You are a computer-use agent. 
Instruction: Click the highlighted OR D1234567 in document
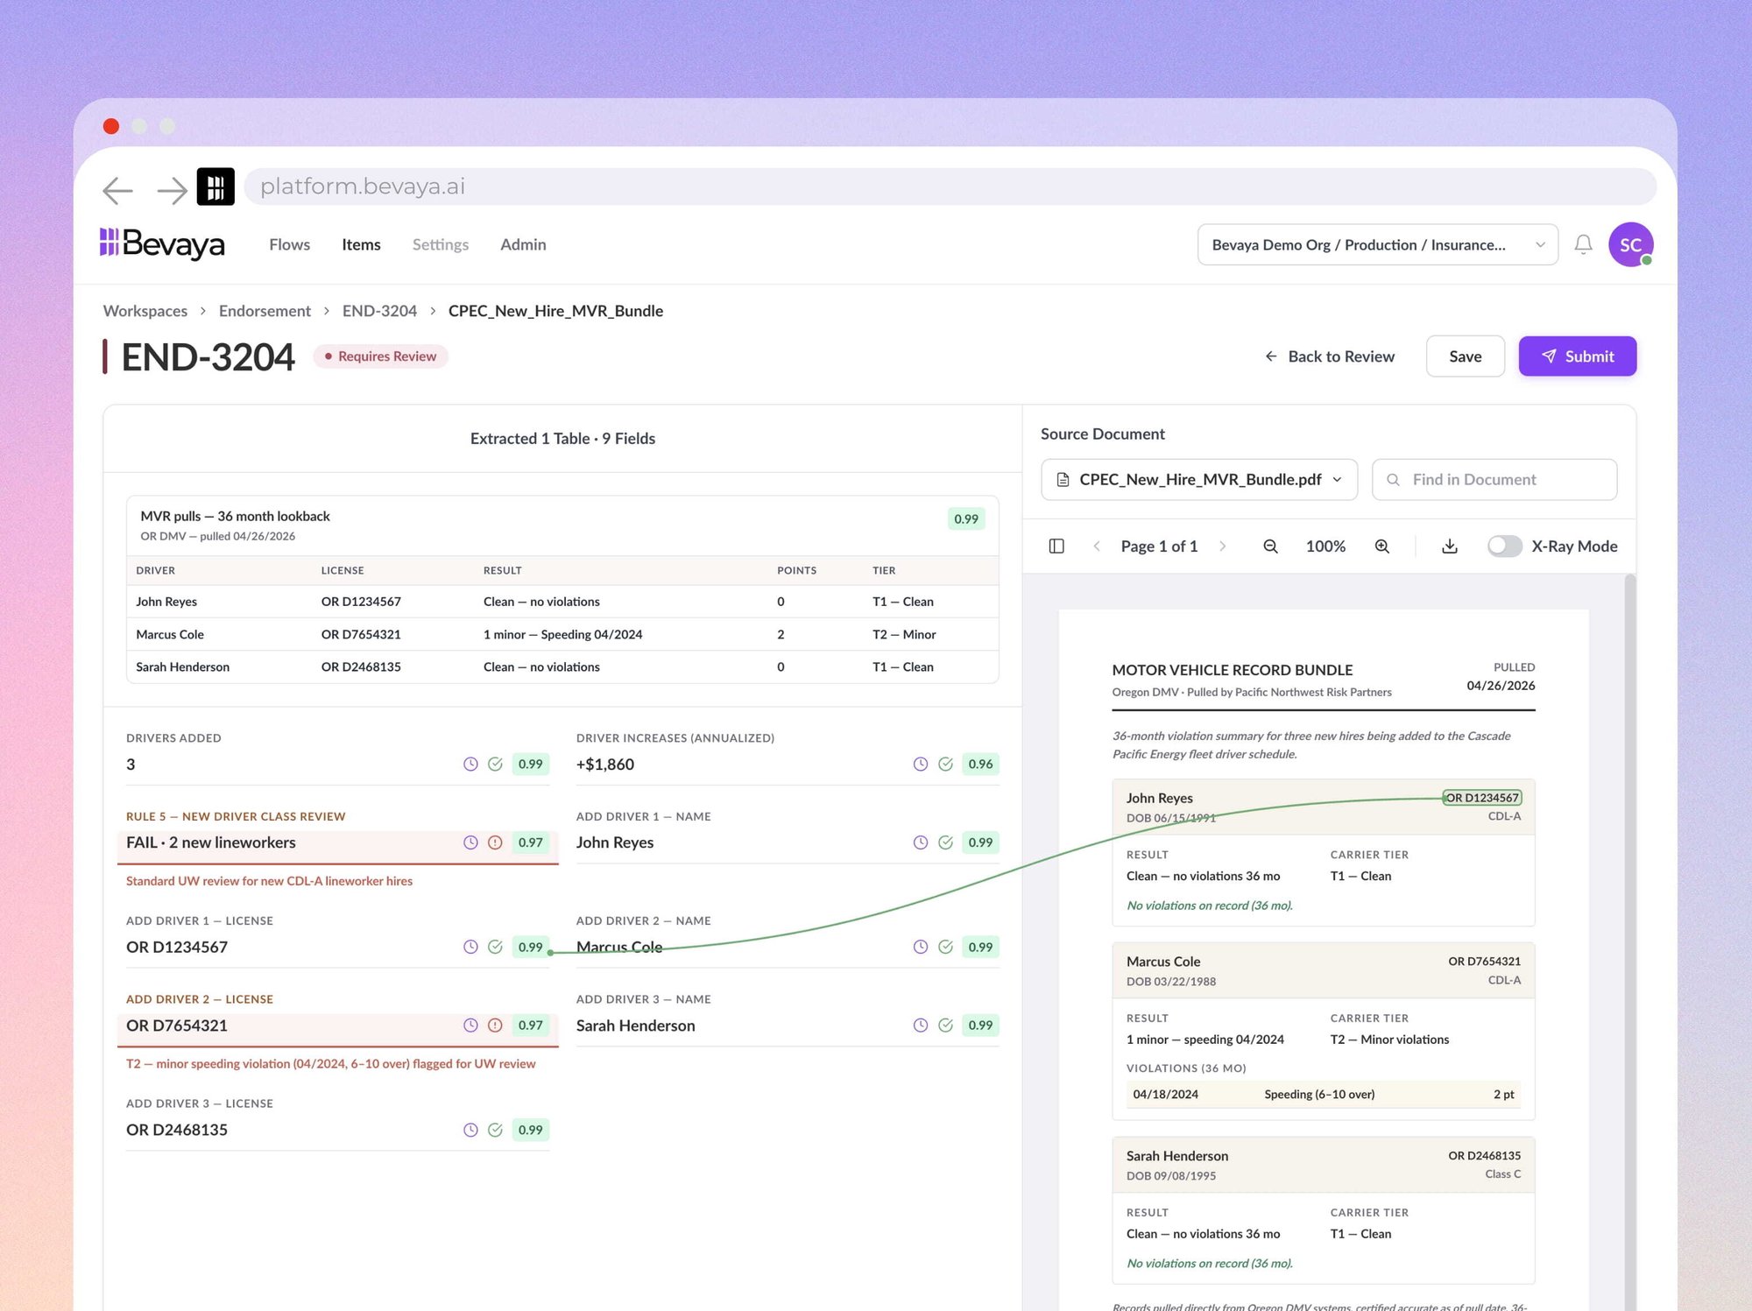tap(1482, 798)
